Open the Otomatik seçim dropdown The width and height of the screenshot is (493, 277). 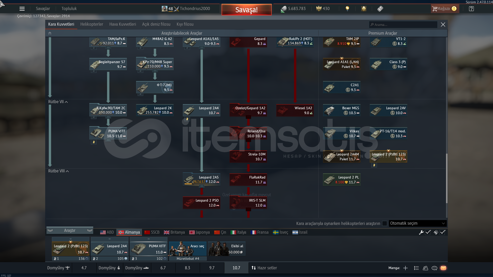click(x=418, y=223)
